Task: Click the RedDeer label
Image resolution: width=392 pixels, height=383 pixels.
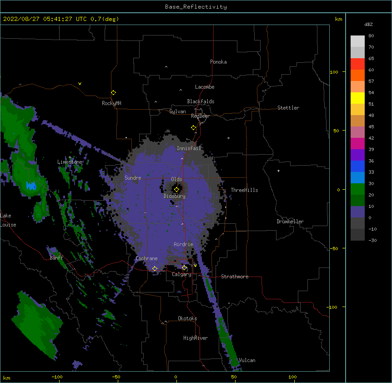Action: (x=200, y=116)
